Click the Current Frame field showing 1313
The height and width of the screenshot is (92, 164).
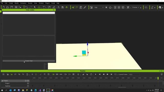(134, 74)
